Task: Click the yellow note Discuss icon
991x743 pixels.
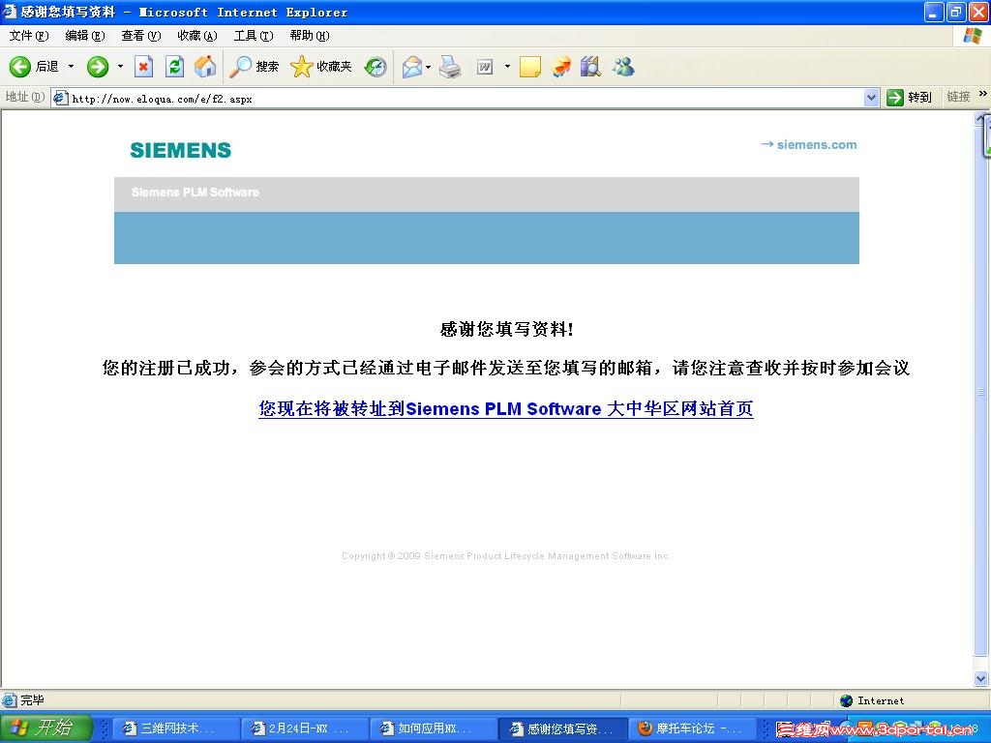Action: pyautogui.click(x=529, y=67)
